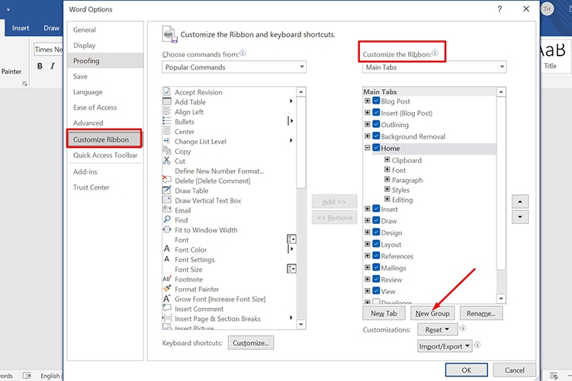Toggle the Draw tab checkbox
Image resolution: width=572 pixels, height=381 pixels.
coord(376,220)
